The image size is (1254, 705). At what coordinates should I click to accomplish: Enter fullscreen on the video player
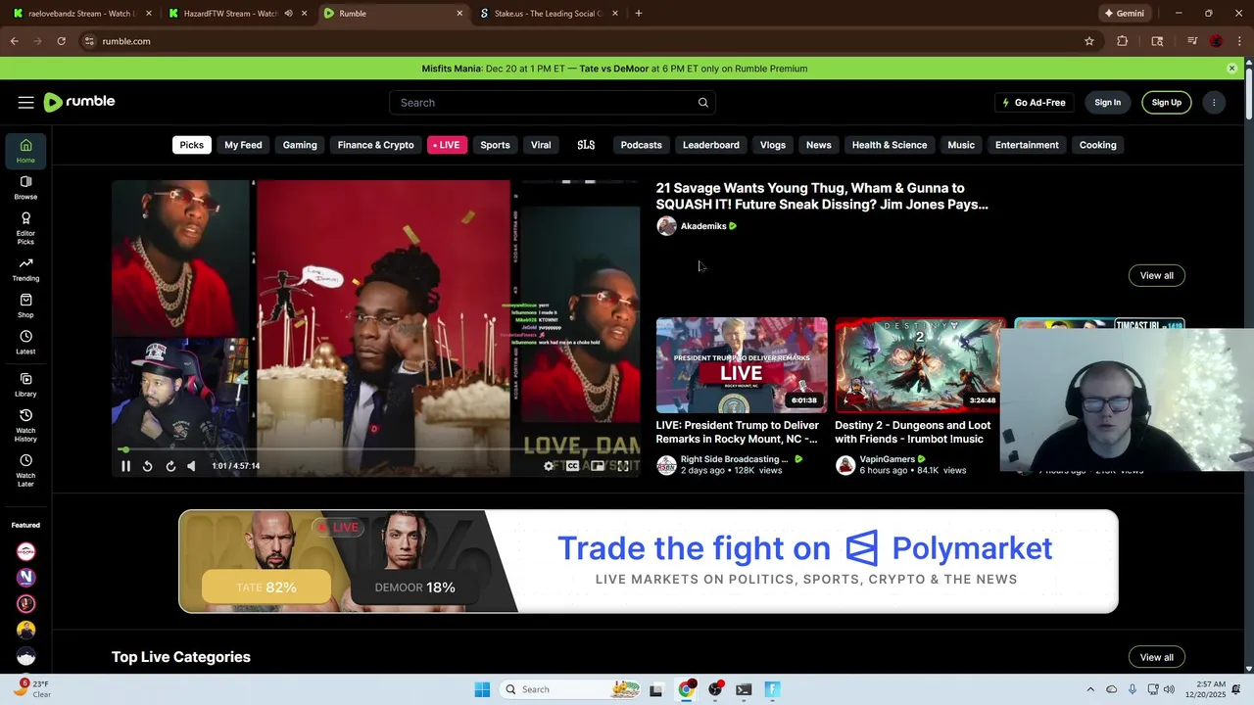[623, 466]
